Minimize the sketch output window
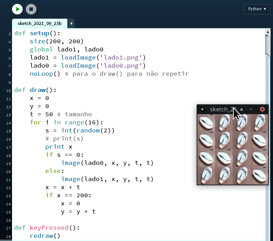 [x=251, y=109]
